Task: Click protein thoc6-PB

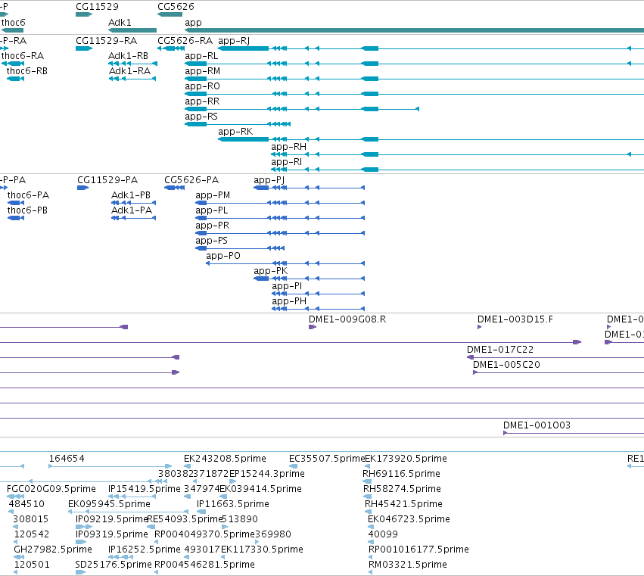Action: (27, 210)
